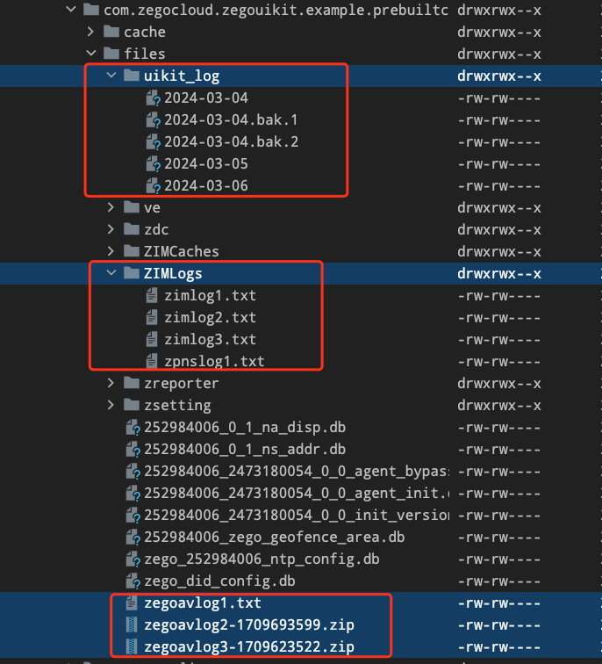The height and width of the screenshot is (664, 602).
Task: Select the 2024-03-04 log file name
Action: [x=206, y=97]
